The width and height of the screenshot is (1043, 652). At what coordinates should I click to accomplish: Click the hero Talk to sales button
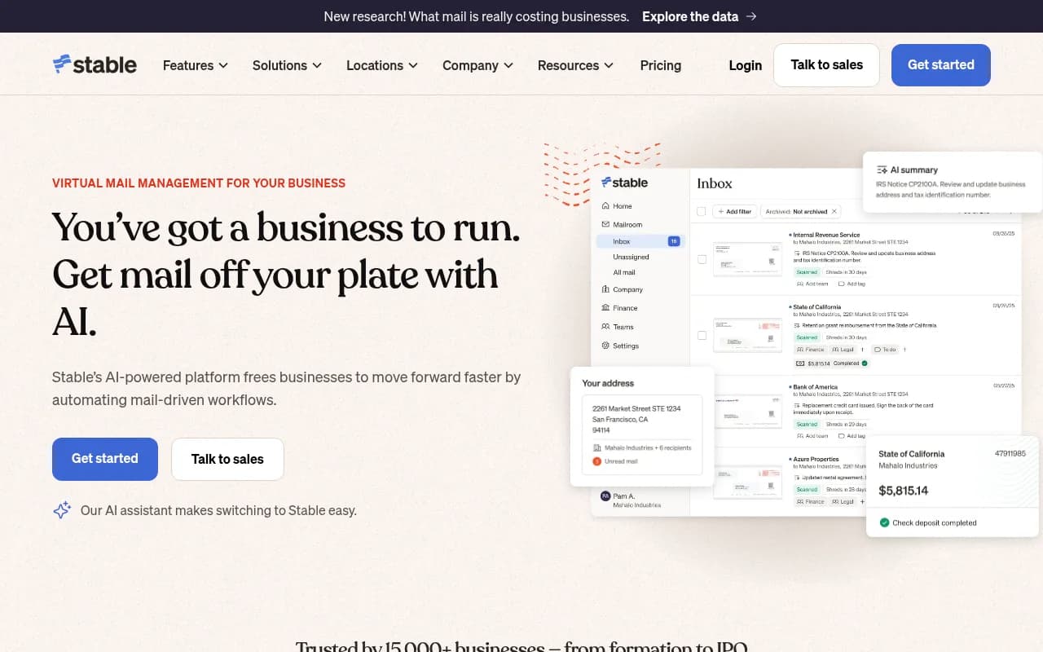coord(227,459)
